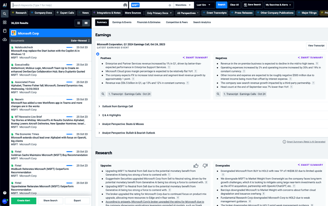Viewport: 328px width, 206px height.
Task: Click the blue Search button
Action: point(222,5)
